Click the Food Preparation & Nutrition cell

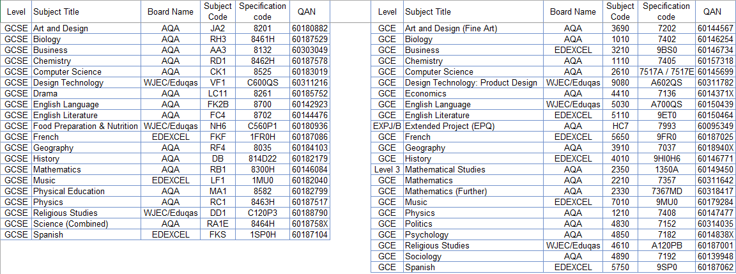[x=86, y=126]
